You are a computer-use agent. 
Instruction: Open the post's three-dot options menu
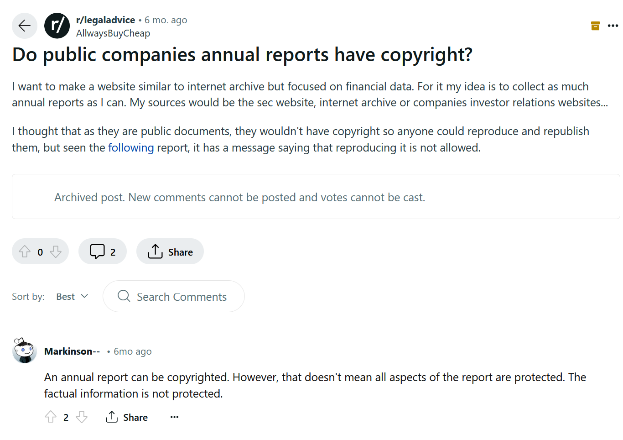[613, 26]
